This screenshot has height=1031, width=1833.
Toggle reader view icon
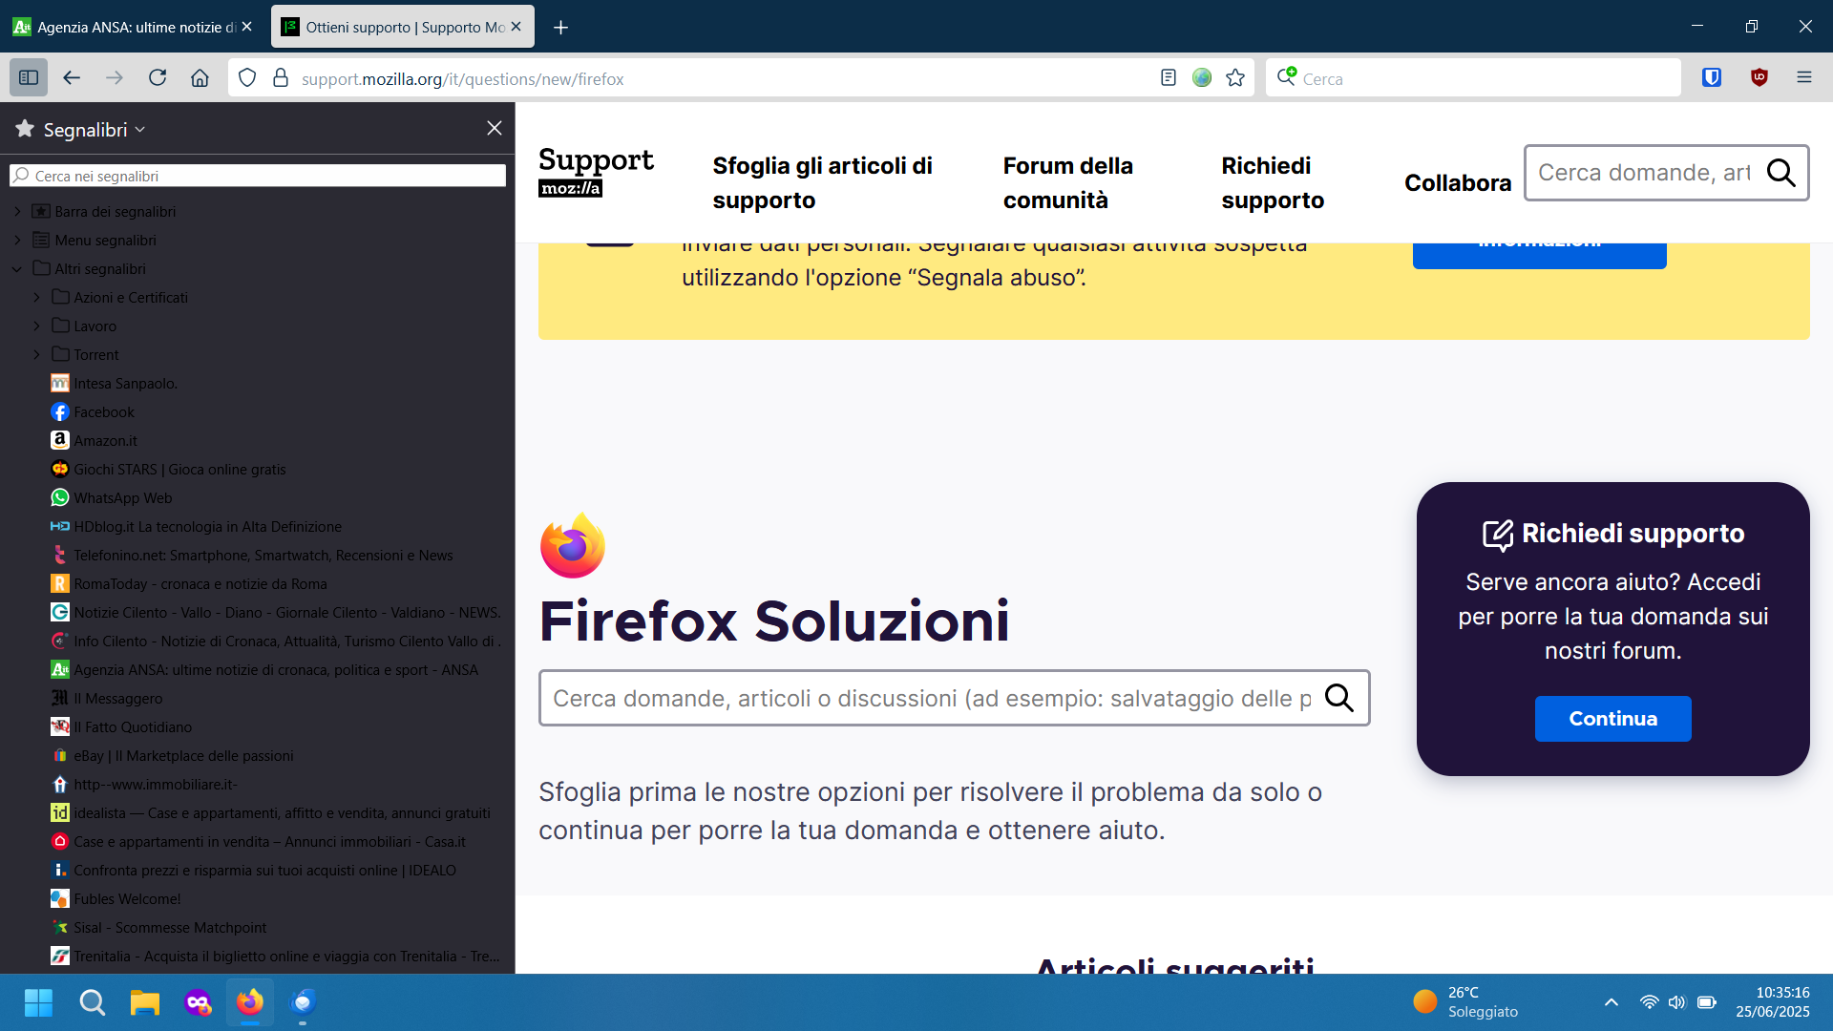(1169, 78)
